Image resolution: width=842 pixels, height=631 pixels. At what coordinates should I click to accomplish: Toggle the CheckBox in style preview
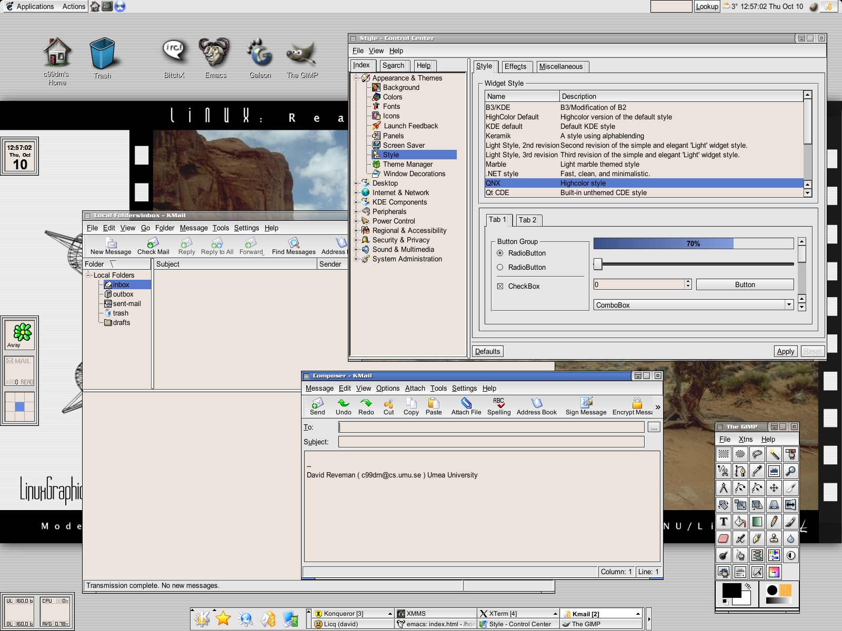tap(500, 286)
